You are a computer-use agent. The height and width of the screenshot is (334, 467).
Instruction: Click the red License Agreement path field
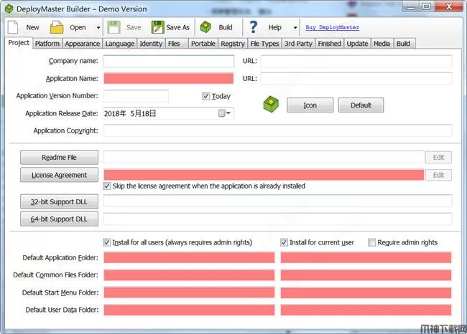(x=264, y=175)
